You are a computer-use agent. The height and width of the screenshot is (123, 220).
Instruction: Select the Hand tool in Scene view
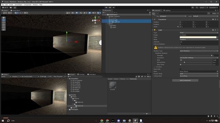click(4, 18)
